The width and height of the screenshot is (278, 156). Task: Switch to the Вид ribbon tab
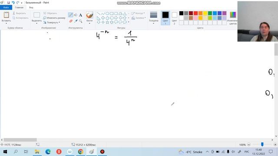pos(31,7)
